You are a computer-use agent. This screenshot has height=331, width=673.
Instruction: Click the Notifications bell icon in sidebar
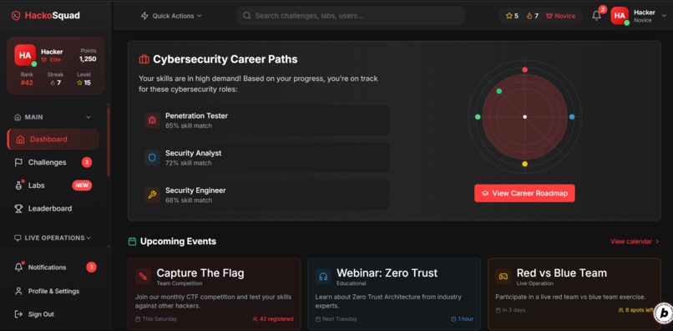18,267
